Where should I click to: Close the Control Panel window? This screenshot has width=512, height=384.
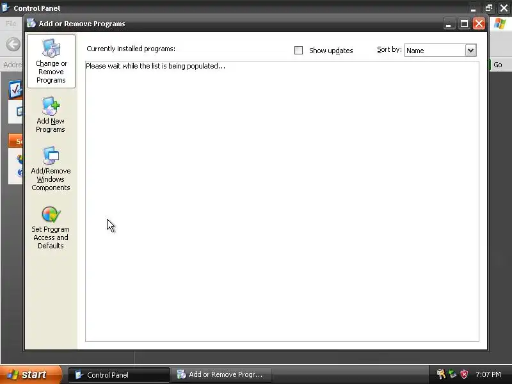click(504, 8)
